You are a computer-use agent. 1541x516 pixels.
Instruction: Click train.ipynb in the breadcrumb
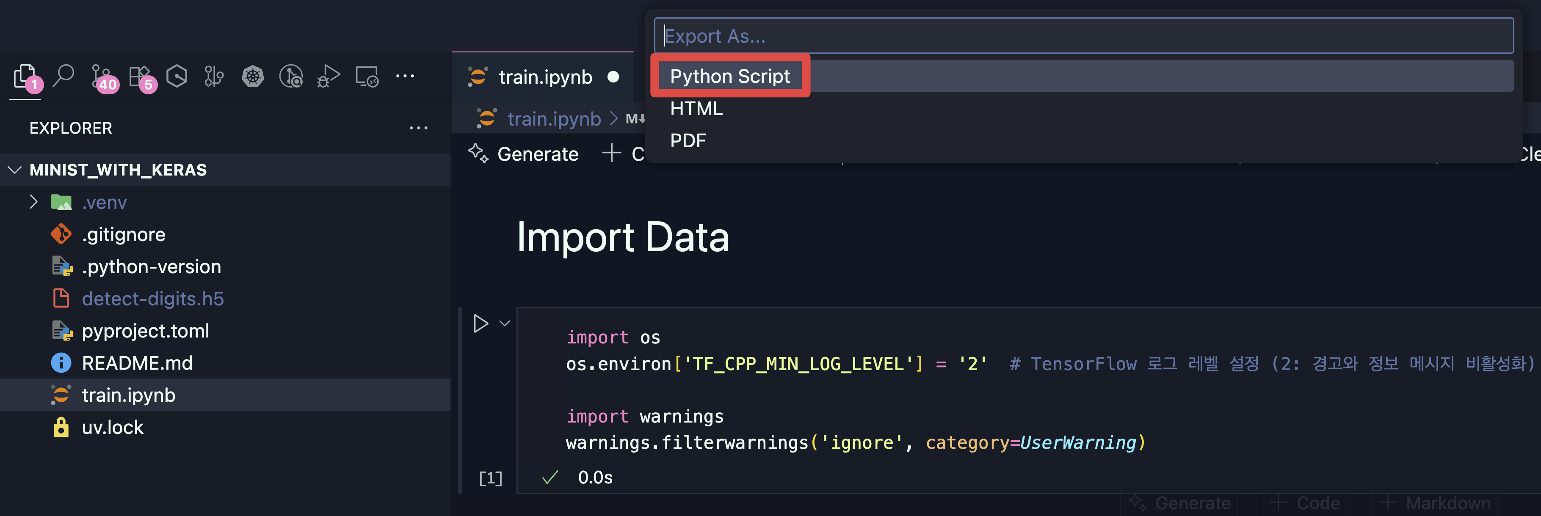pos(553,119)
